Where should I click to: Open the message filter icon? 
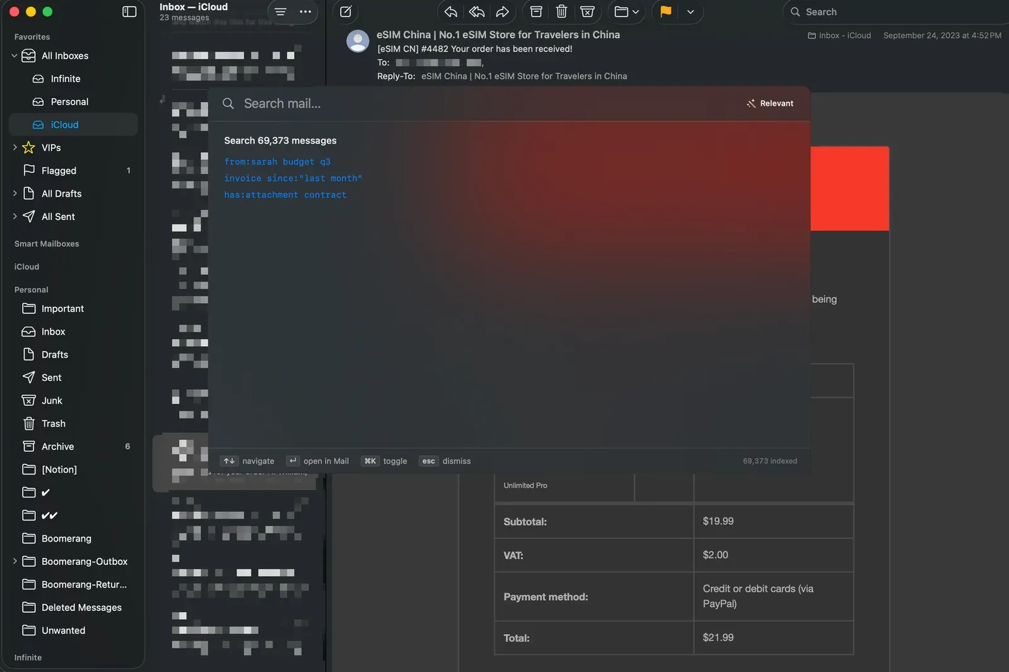click(281, 11)
